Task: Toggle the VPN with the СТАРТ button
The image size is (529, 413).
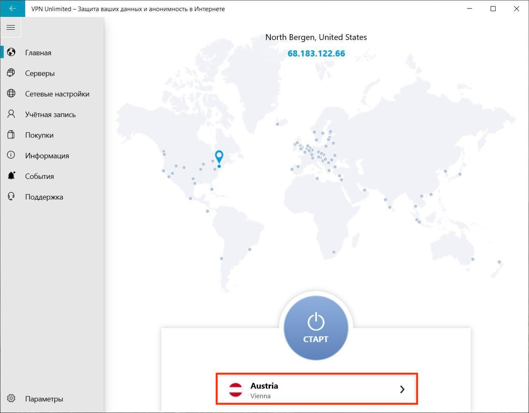Action: (x=316, y=328)
